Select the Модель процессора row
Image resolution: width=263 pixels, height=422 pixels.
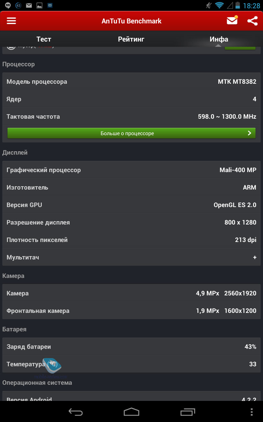pos(131,81)
